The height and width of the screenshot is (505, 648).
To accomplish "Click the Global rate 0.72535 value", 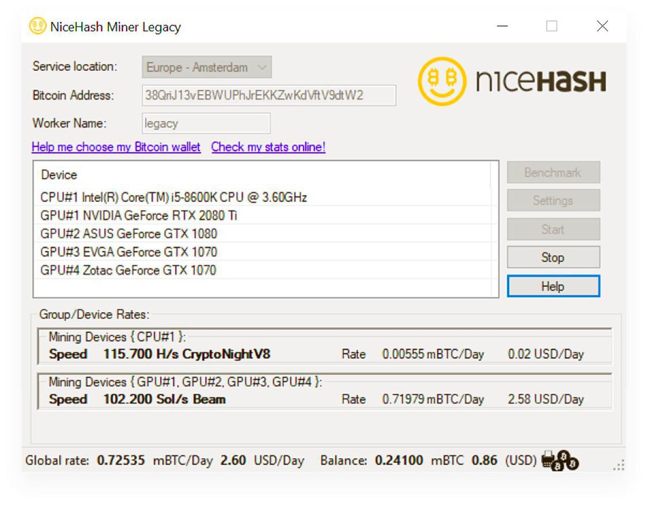I will click(x=121, y=460).
